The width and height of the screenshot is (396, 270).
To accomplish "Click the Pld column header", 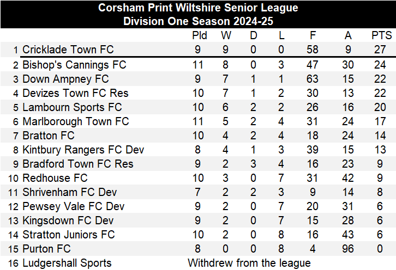I will 200,36.
